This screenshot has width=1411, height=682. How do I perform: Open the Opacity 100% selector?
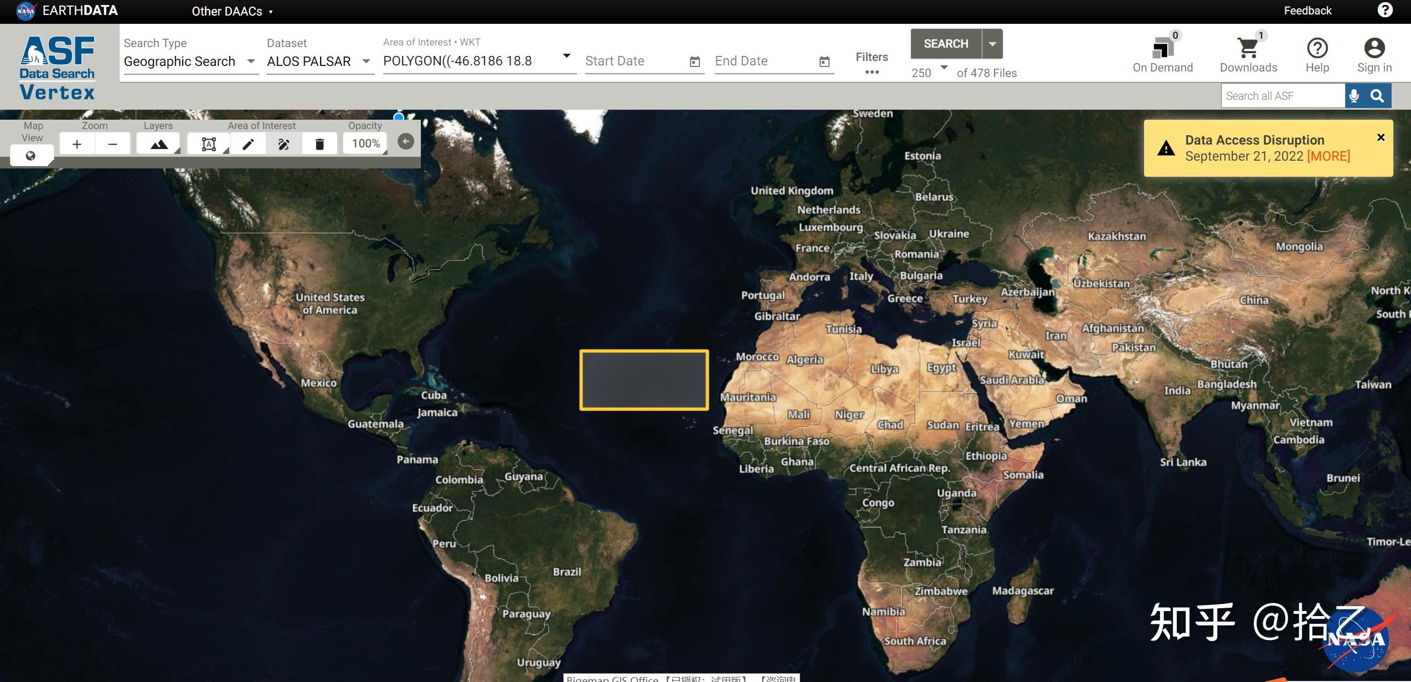365,144
